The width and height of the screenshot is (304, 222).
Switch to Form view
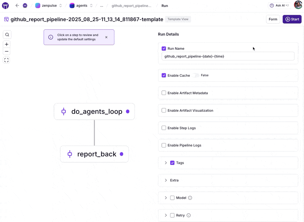(x=273, y=19)
